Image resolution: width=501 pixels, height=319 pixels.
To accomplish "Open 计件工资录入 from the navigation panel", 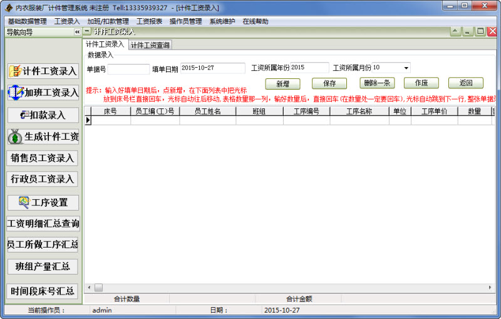I will tap(43, 71).
